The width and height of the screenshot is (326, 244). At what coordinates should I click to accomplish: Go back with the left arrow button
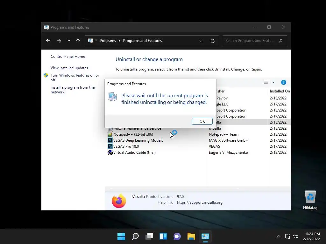point(48,41)
